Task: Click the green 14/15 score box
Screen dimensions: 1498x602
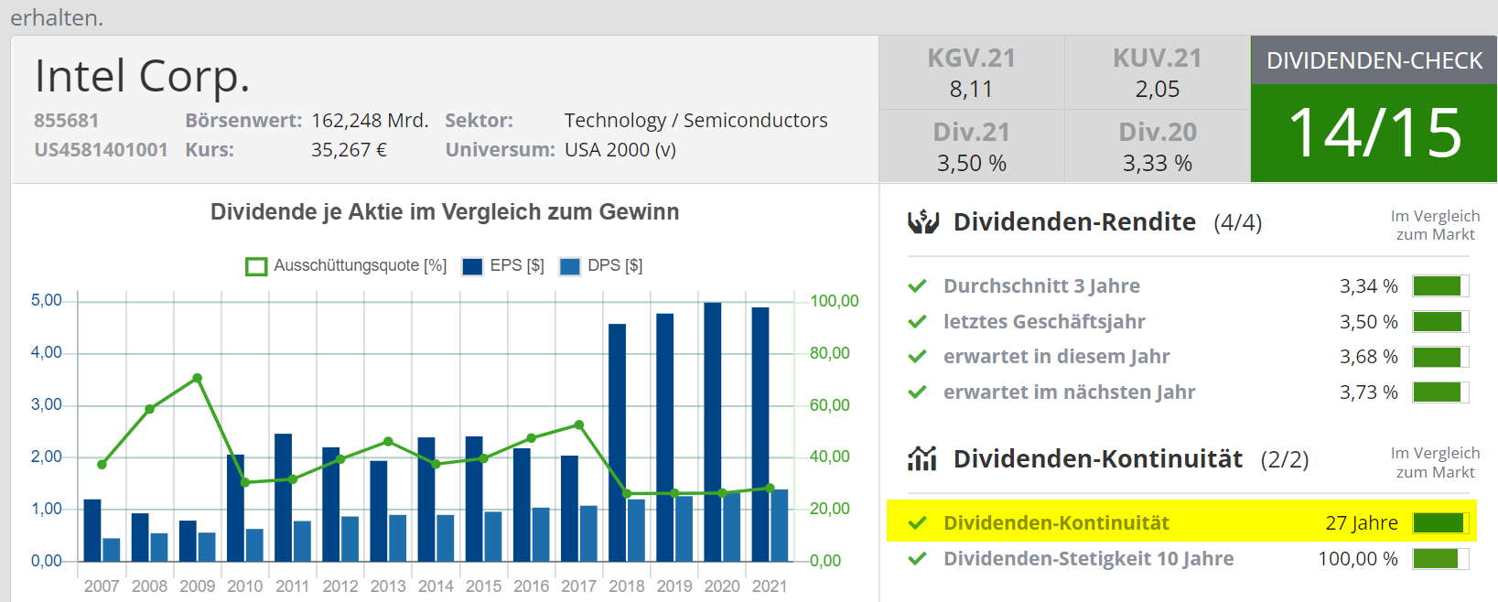Action: (x=1374, y=134)
